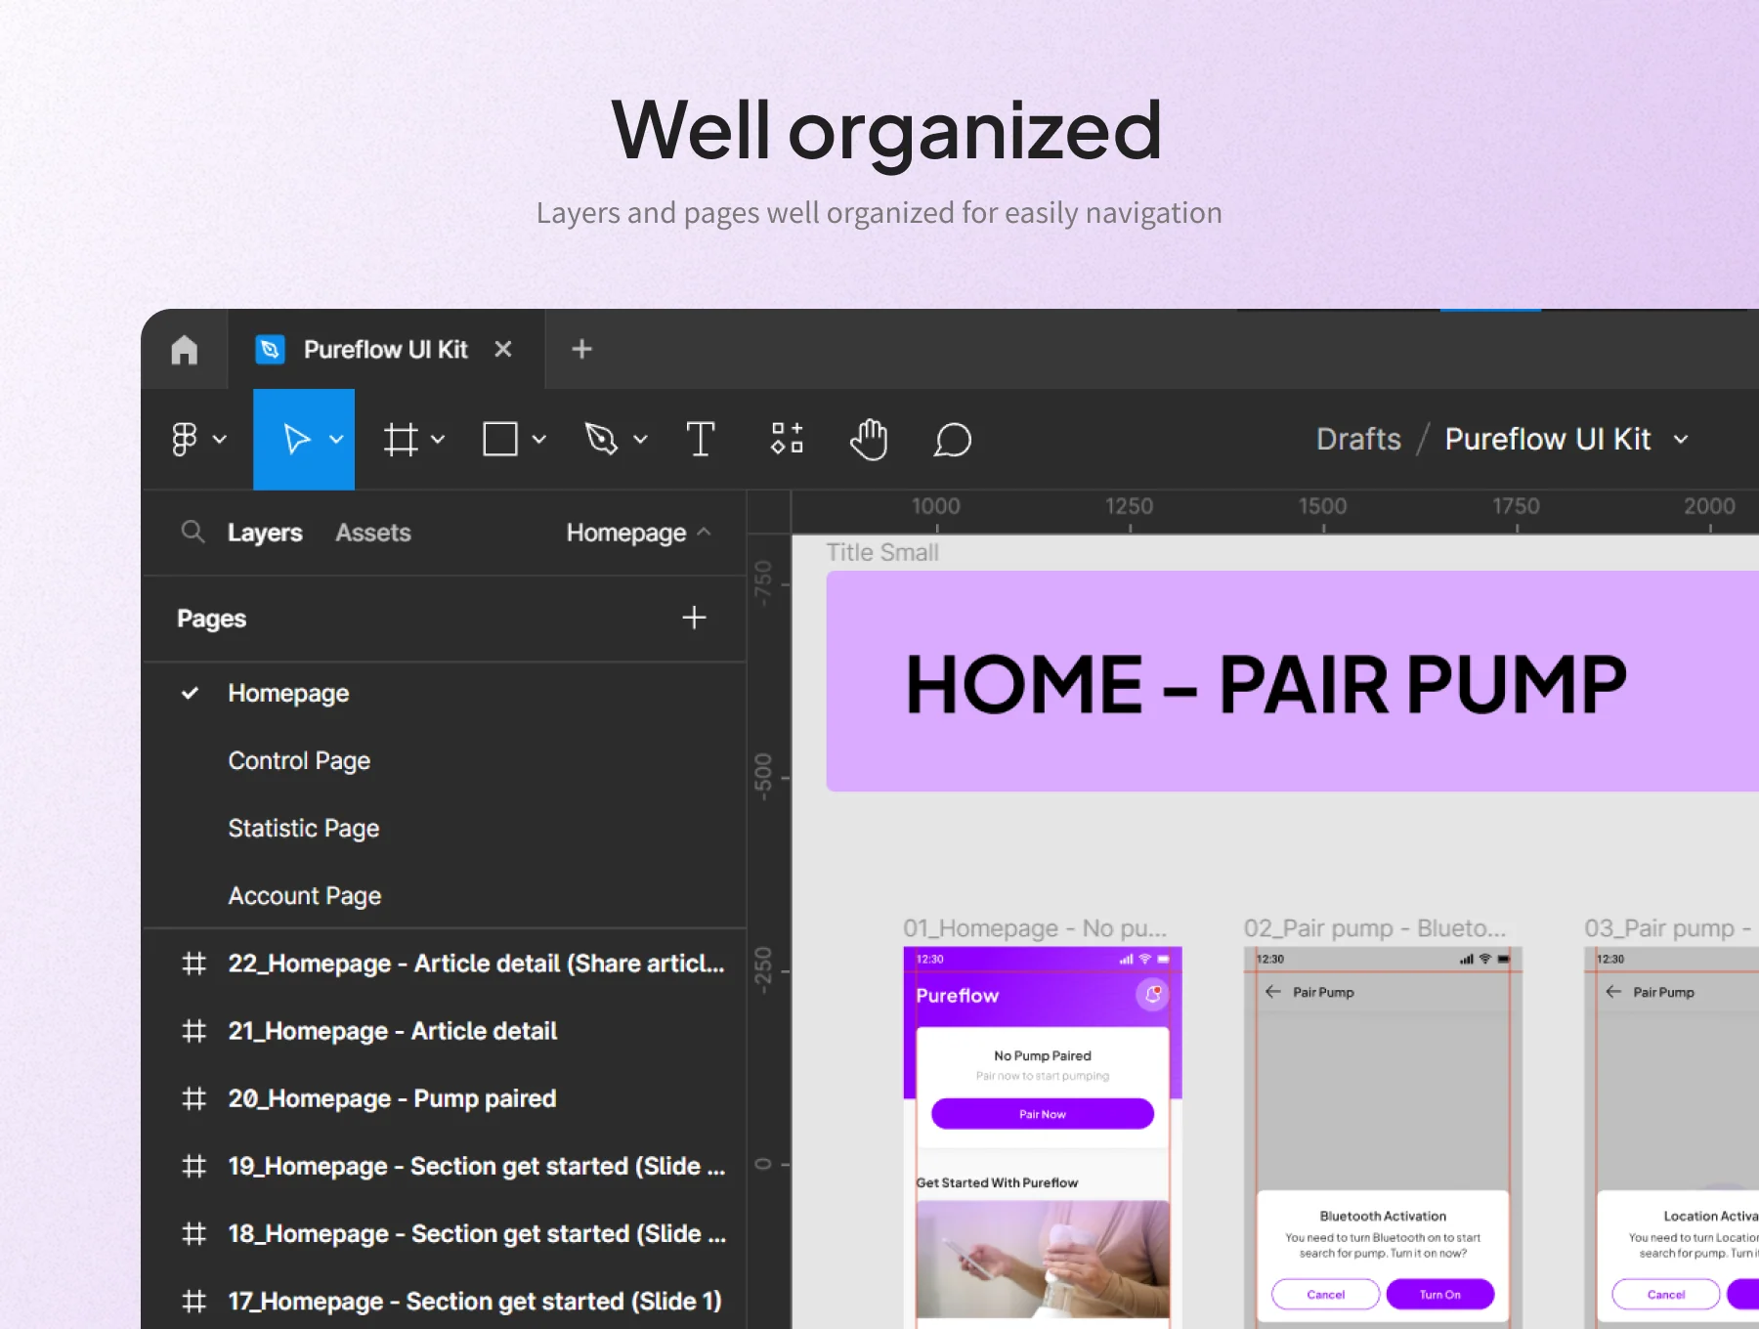1759x1329 pixels.
Task: Click notification icon in Pureflow header
Action: tap(1153, 995)
